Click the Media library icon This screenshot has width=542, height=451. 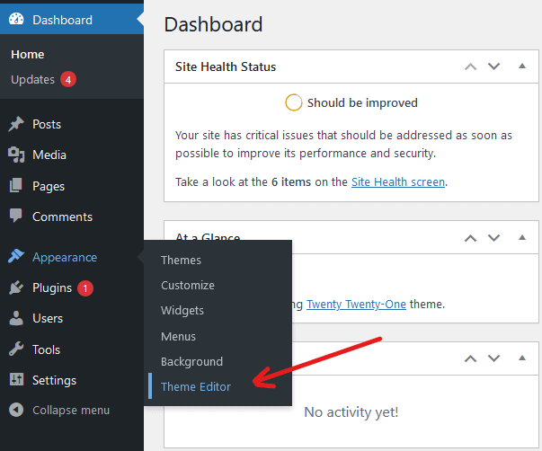pyautogui.click(x=16, y=155)
